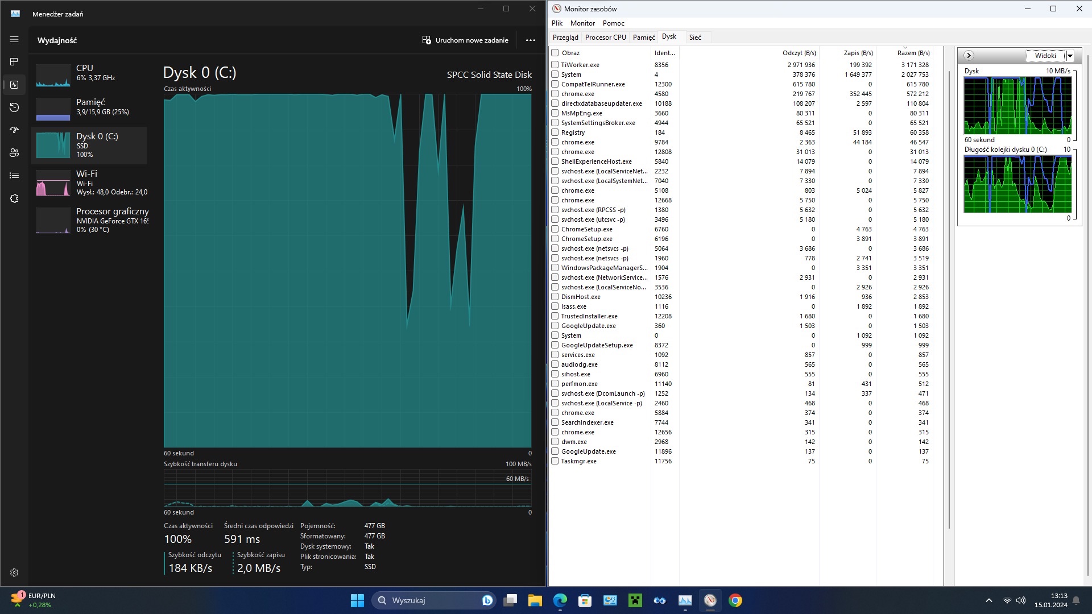
Task: Click the Widoki button
Action: 1045,56
